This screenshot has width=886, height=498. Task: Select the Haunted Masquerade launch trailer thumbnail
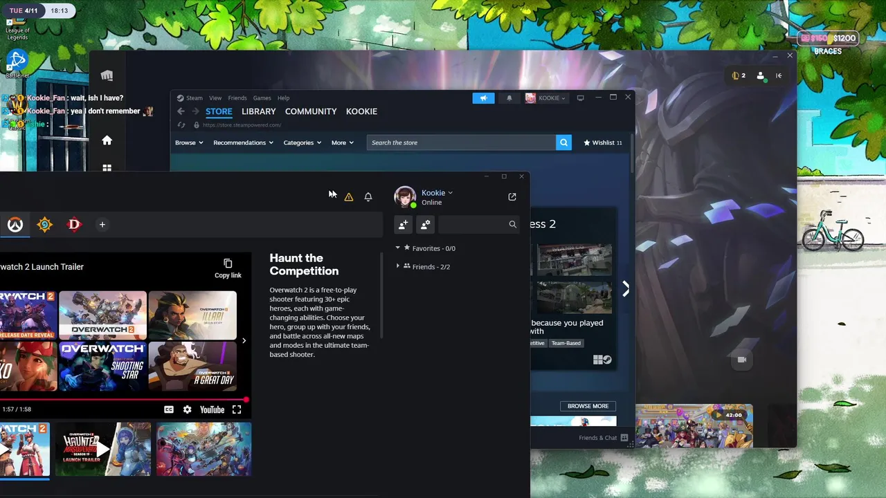tap(103, 450)
